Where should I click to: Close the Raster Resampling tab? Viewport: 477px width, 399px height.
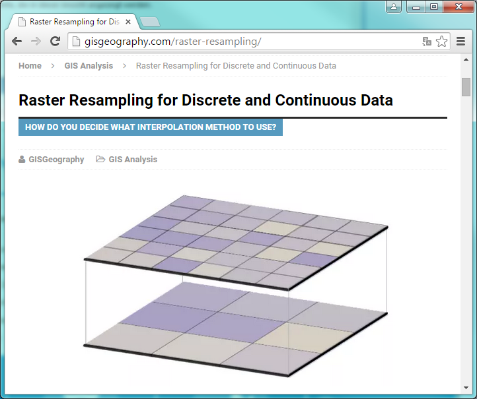pyautogui.click(x=128, y=22)
